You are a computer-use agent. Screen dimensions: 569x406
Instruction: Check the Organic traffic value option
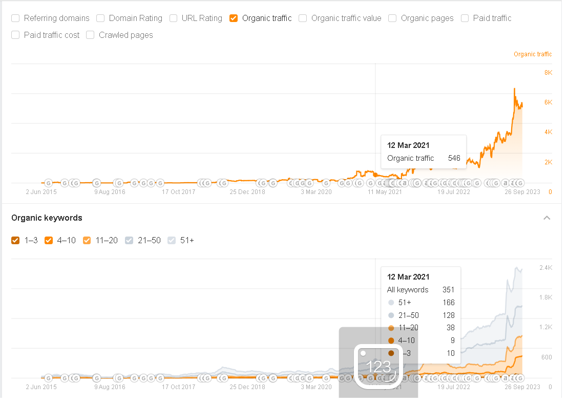coord(303,18)
